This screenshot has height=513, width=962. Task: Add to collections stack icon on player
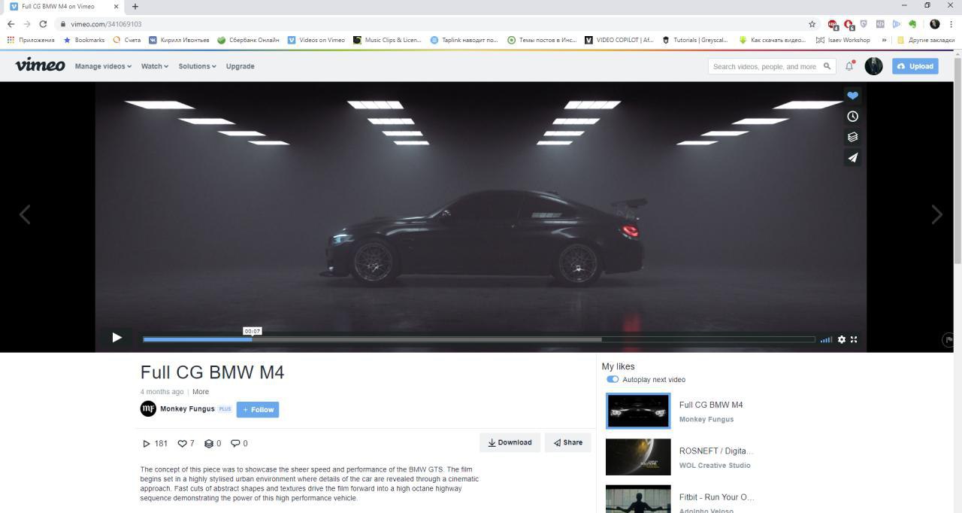(x=852, y=137)
